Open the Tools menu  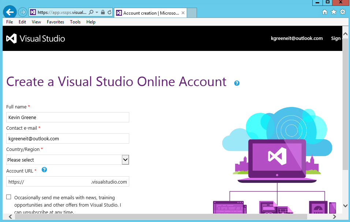75,22
